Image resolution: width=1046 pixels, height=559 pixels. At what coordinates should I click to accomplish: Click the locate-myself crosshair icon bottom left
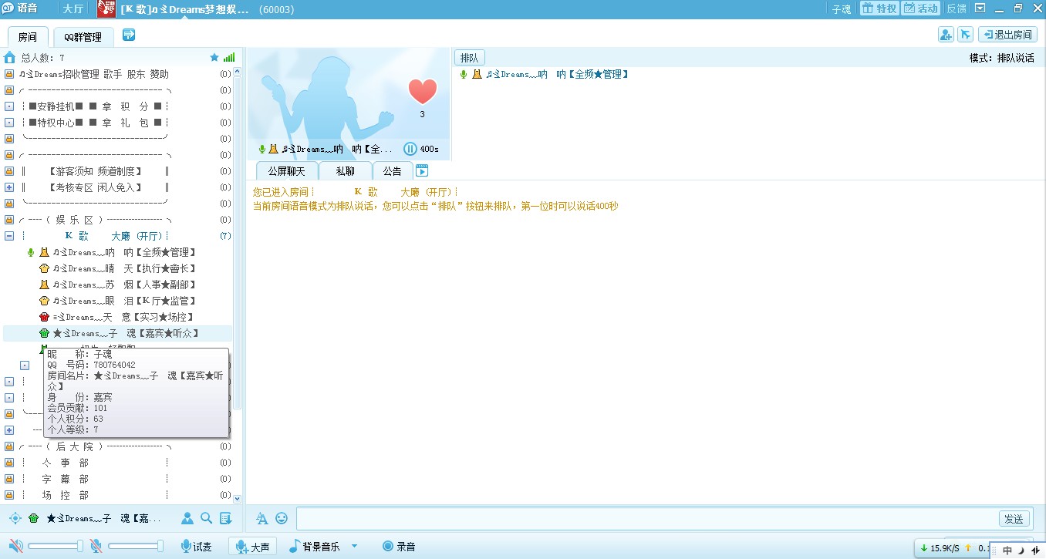click(x=15, y=518)
